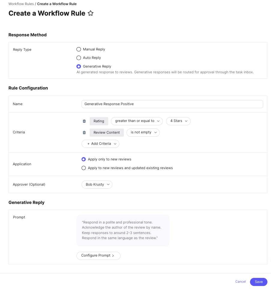The image size is (271, 289).
Task: Select Auto Reply as the reply type
Action: pyautogui.click(x=79, y=58)
